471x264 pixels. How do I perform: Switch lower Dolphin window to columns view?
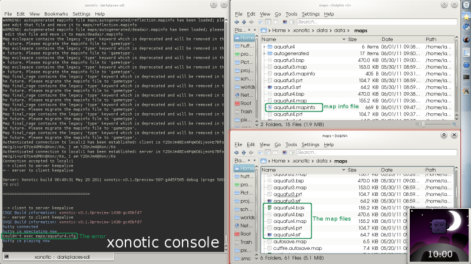(275, 153)
